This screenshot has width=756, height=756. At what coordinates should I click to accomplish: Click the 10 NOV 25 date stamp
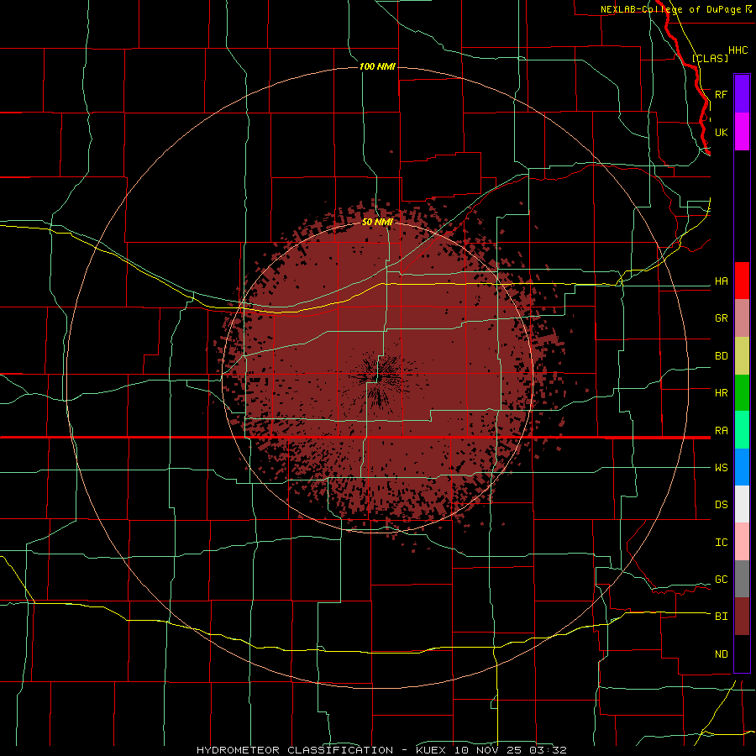488,750
